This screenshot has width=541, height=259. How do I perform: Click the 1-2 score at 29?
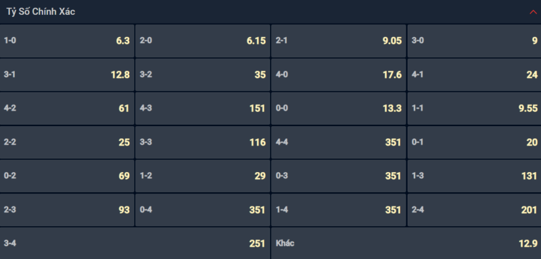[202, 176]
